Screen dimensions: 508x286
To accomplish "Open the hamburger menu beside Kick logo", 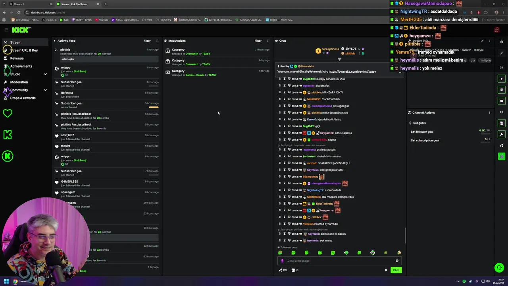I will point(6,30).
